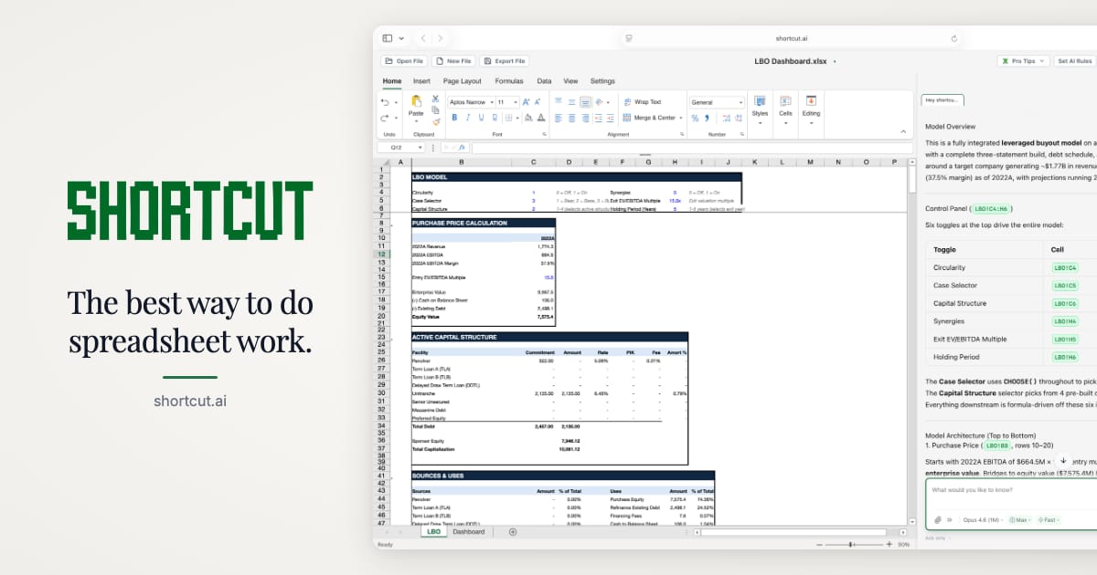1097x575 pixels.
Task: Switch to the Page Layout ribbon tab
Action: tap(463, 81)
